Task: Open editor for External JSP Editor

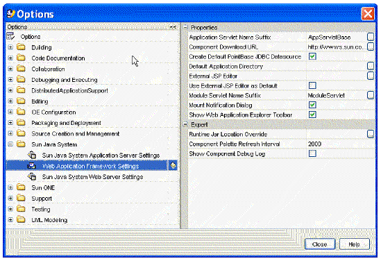Action: click(x=371, y=76)
